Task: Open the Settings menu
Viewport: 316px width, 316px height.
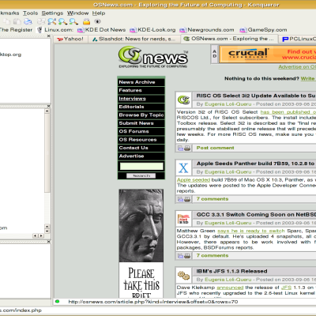Action: coord(52,13)
